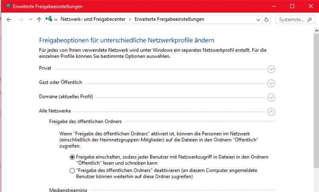
Task: Click the Systemsteuerung search field
Action: tap(292, 20)
